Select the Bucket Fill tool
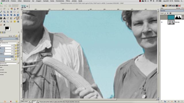Image resolution: width=184 pixels, height=103 pixels. coord(8,18)
